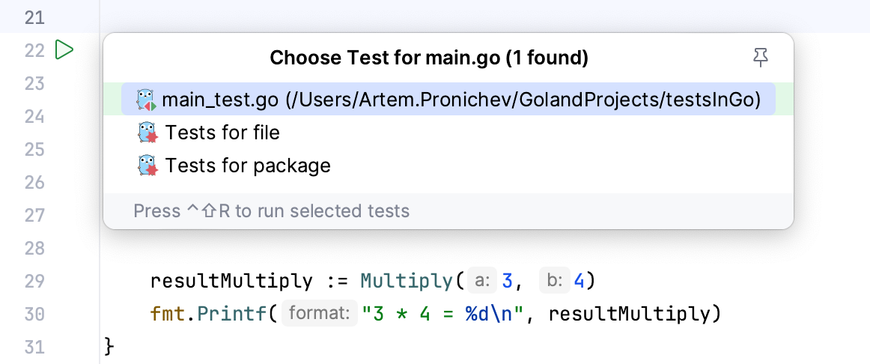Click the resultMultiply variable declaration
This screenshot has width=870, height=364.
click(231, 282)
